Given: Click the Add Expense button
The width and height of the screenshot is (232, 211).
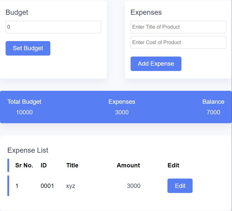Looking at the screenshot, I should click(x=156, y=64).
